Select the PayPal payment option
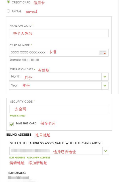 click(x=8, y=11)
